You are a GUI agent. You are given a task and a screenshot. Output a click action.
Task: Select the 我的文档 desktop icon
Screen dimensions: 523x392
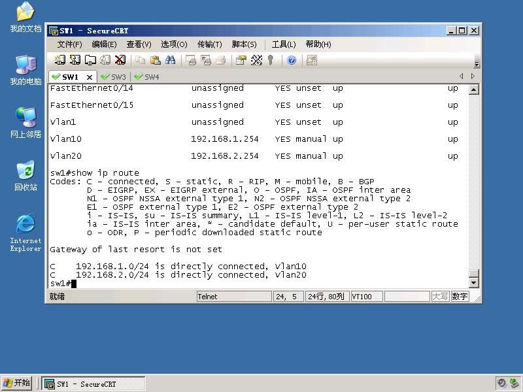point(25,18)
